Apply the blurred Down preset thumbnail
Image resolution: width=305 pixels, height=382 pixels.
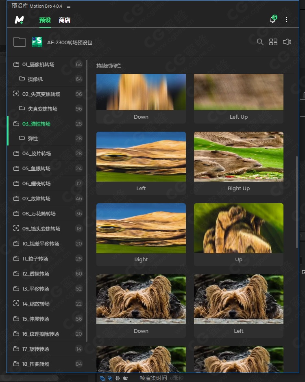click(141, 92)
